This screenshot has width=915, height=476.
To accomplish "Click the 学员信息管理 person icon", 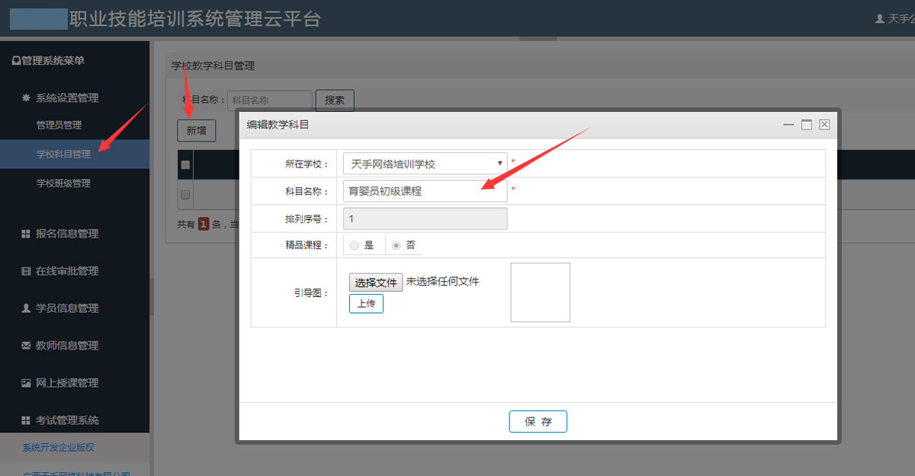I will pos(25,309).
